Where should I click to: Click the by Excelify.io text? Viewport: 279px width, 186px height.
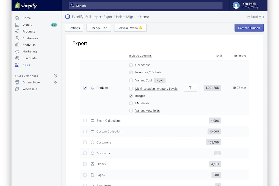pos(255,17)
